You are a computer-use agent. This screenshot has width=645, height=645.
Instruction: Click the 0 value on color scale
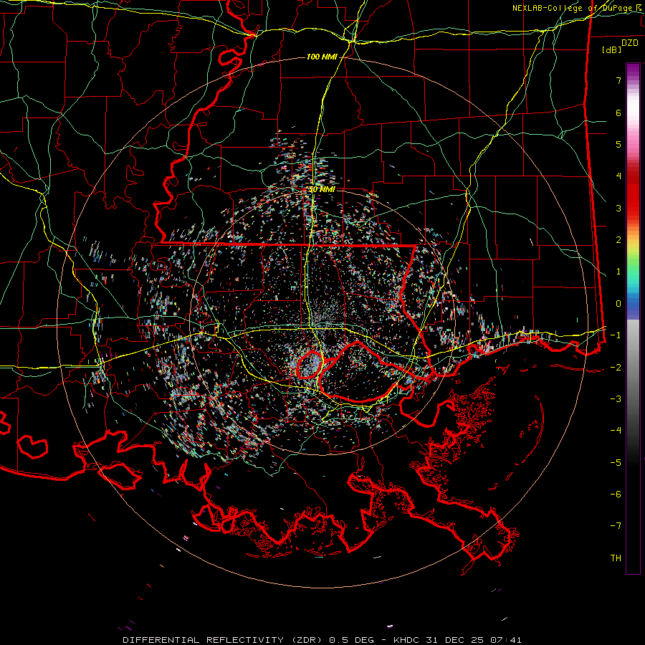pos(618,304)
